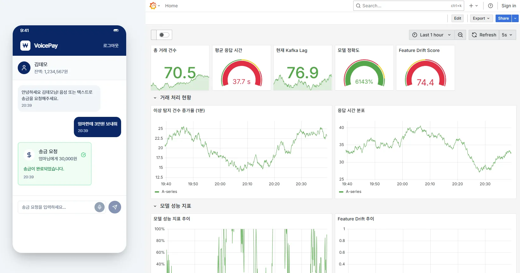Click the VoicePay W logo icon
Screen dimensions: 520x273
click(25, 46)
